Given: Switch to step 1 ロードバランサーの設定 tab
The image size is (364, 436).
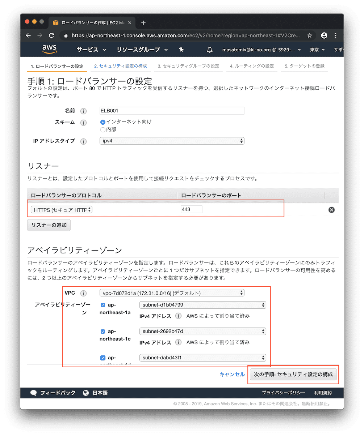Looking at the screenshot, I should tap(57, 66).
